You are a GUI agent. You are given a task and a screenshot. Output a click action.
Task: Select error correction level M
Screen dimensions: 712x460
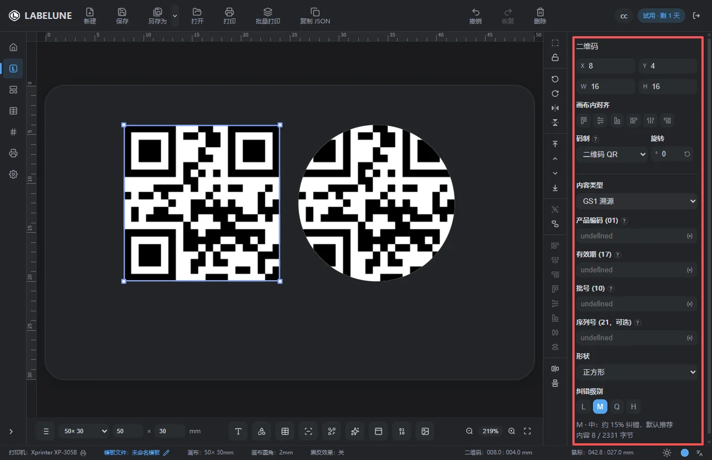pos(600,407)
